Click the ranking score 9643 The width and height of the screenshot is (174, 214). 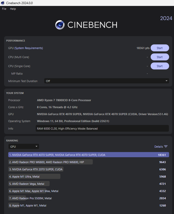tap(162, 162)
